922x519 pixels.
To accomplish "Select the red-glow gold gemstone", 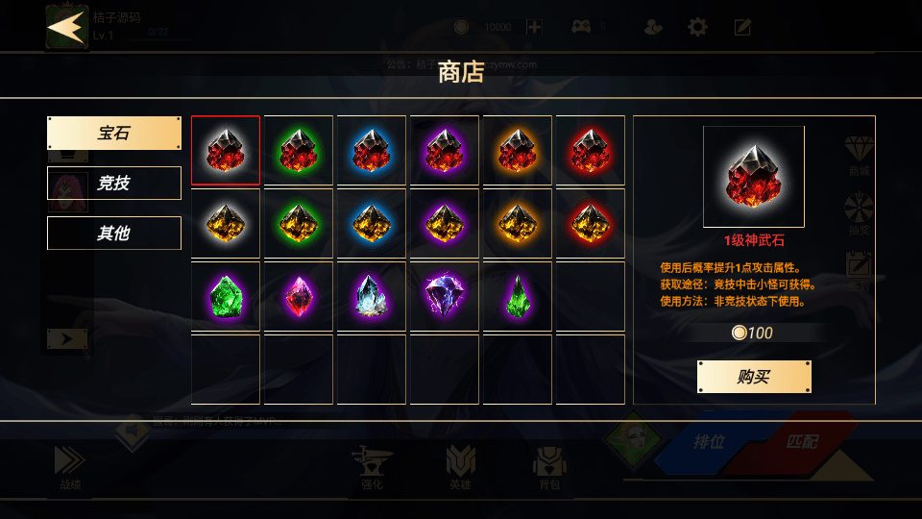I will click(591, 224).
